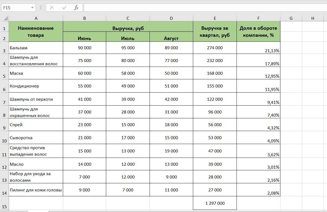The width and height of the screenshot is (327, 212).
Task: Click quarterly revenue 274 000
Action: [x=215, y=48]
